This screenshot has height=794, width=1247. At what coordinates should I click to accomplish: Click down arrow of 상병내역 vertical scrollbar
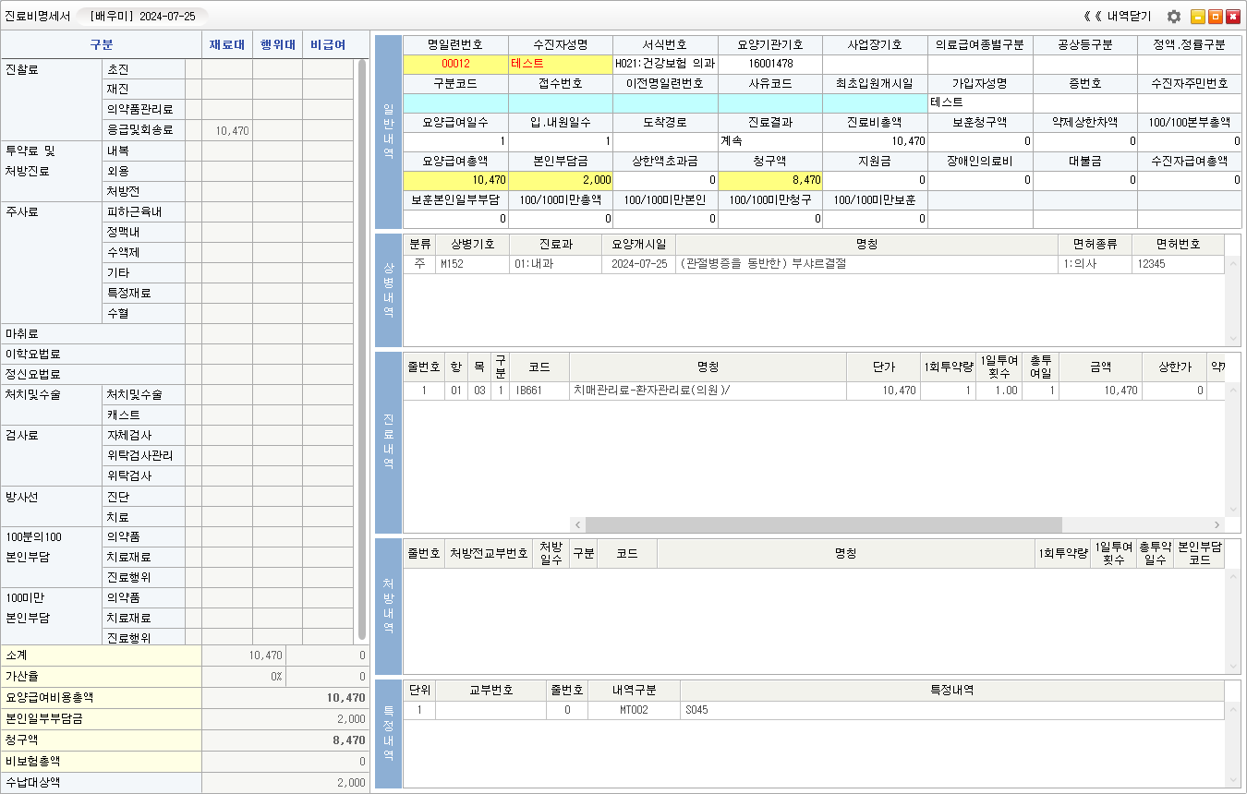1232,339
